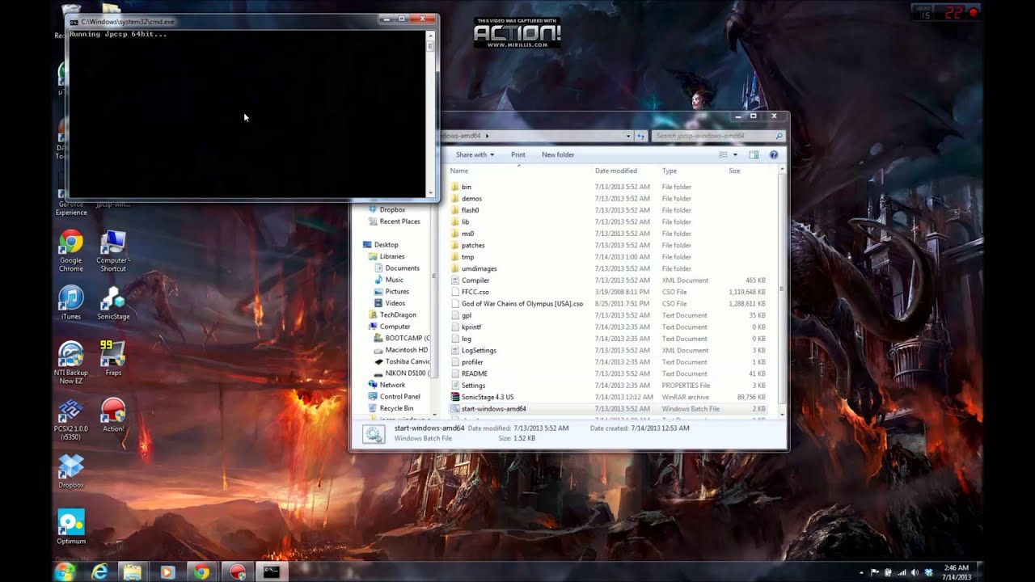Open Explorer help question mark icon

(774, 154)
